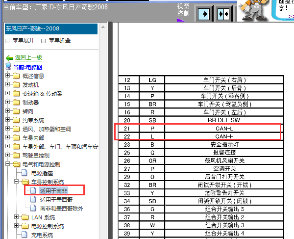Click the 空调开关 cell

pos(224,169)
